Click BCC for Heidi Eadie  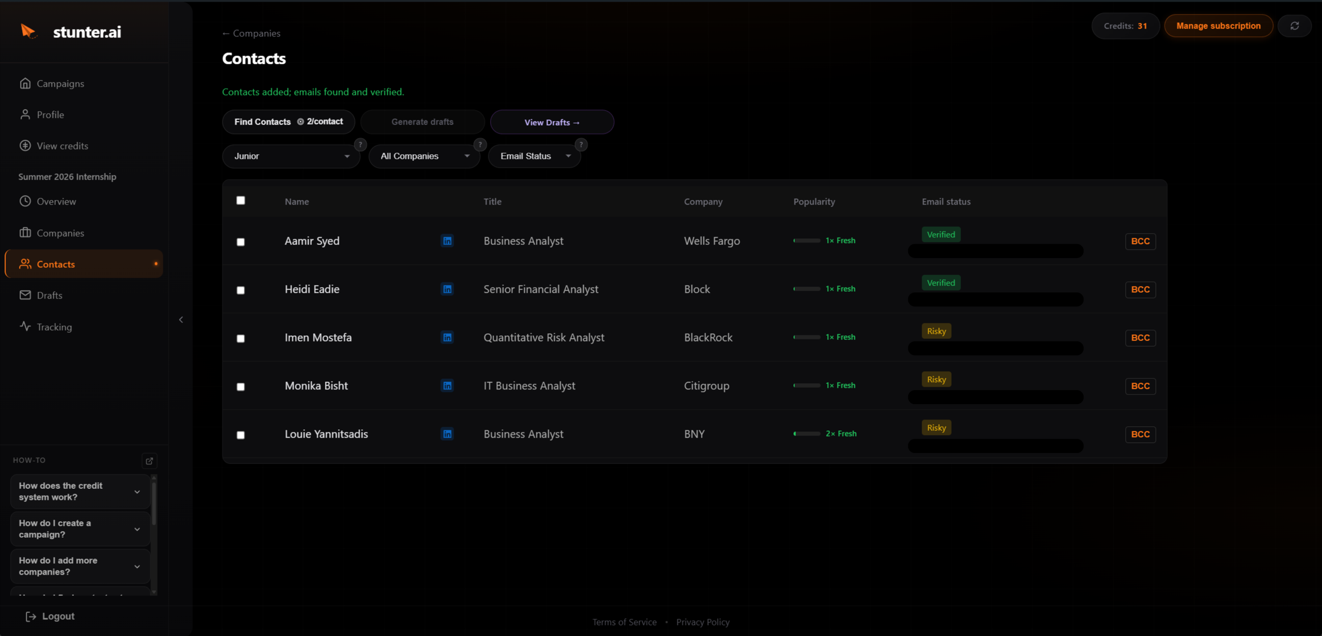1141,290
